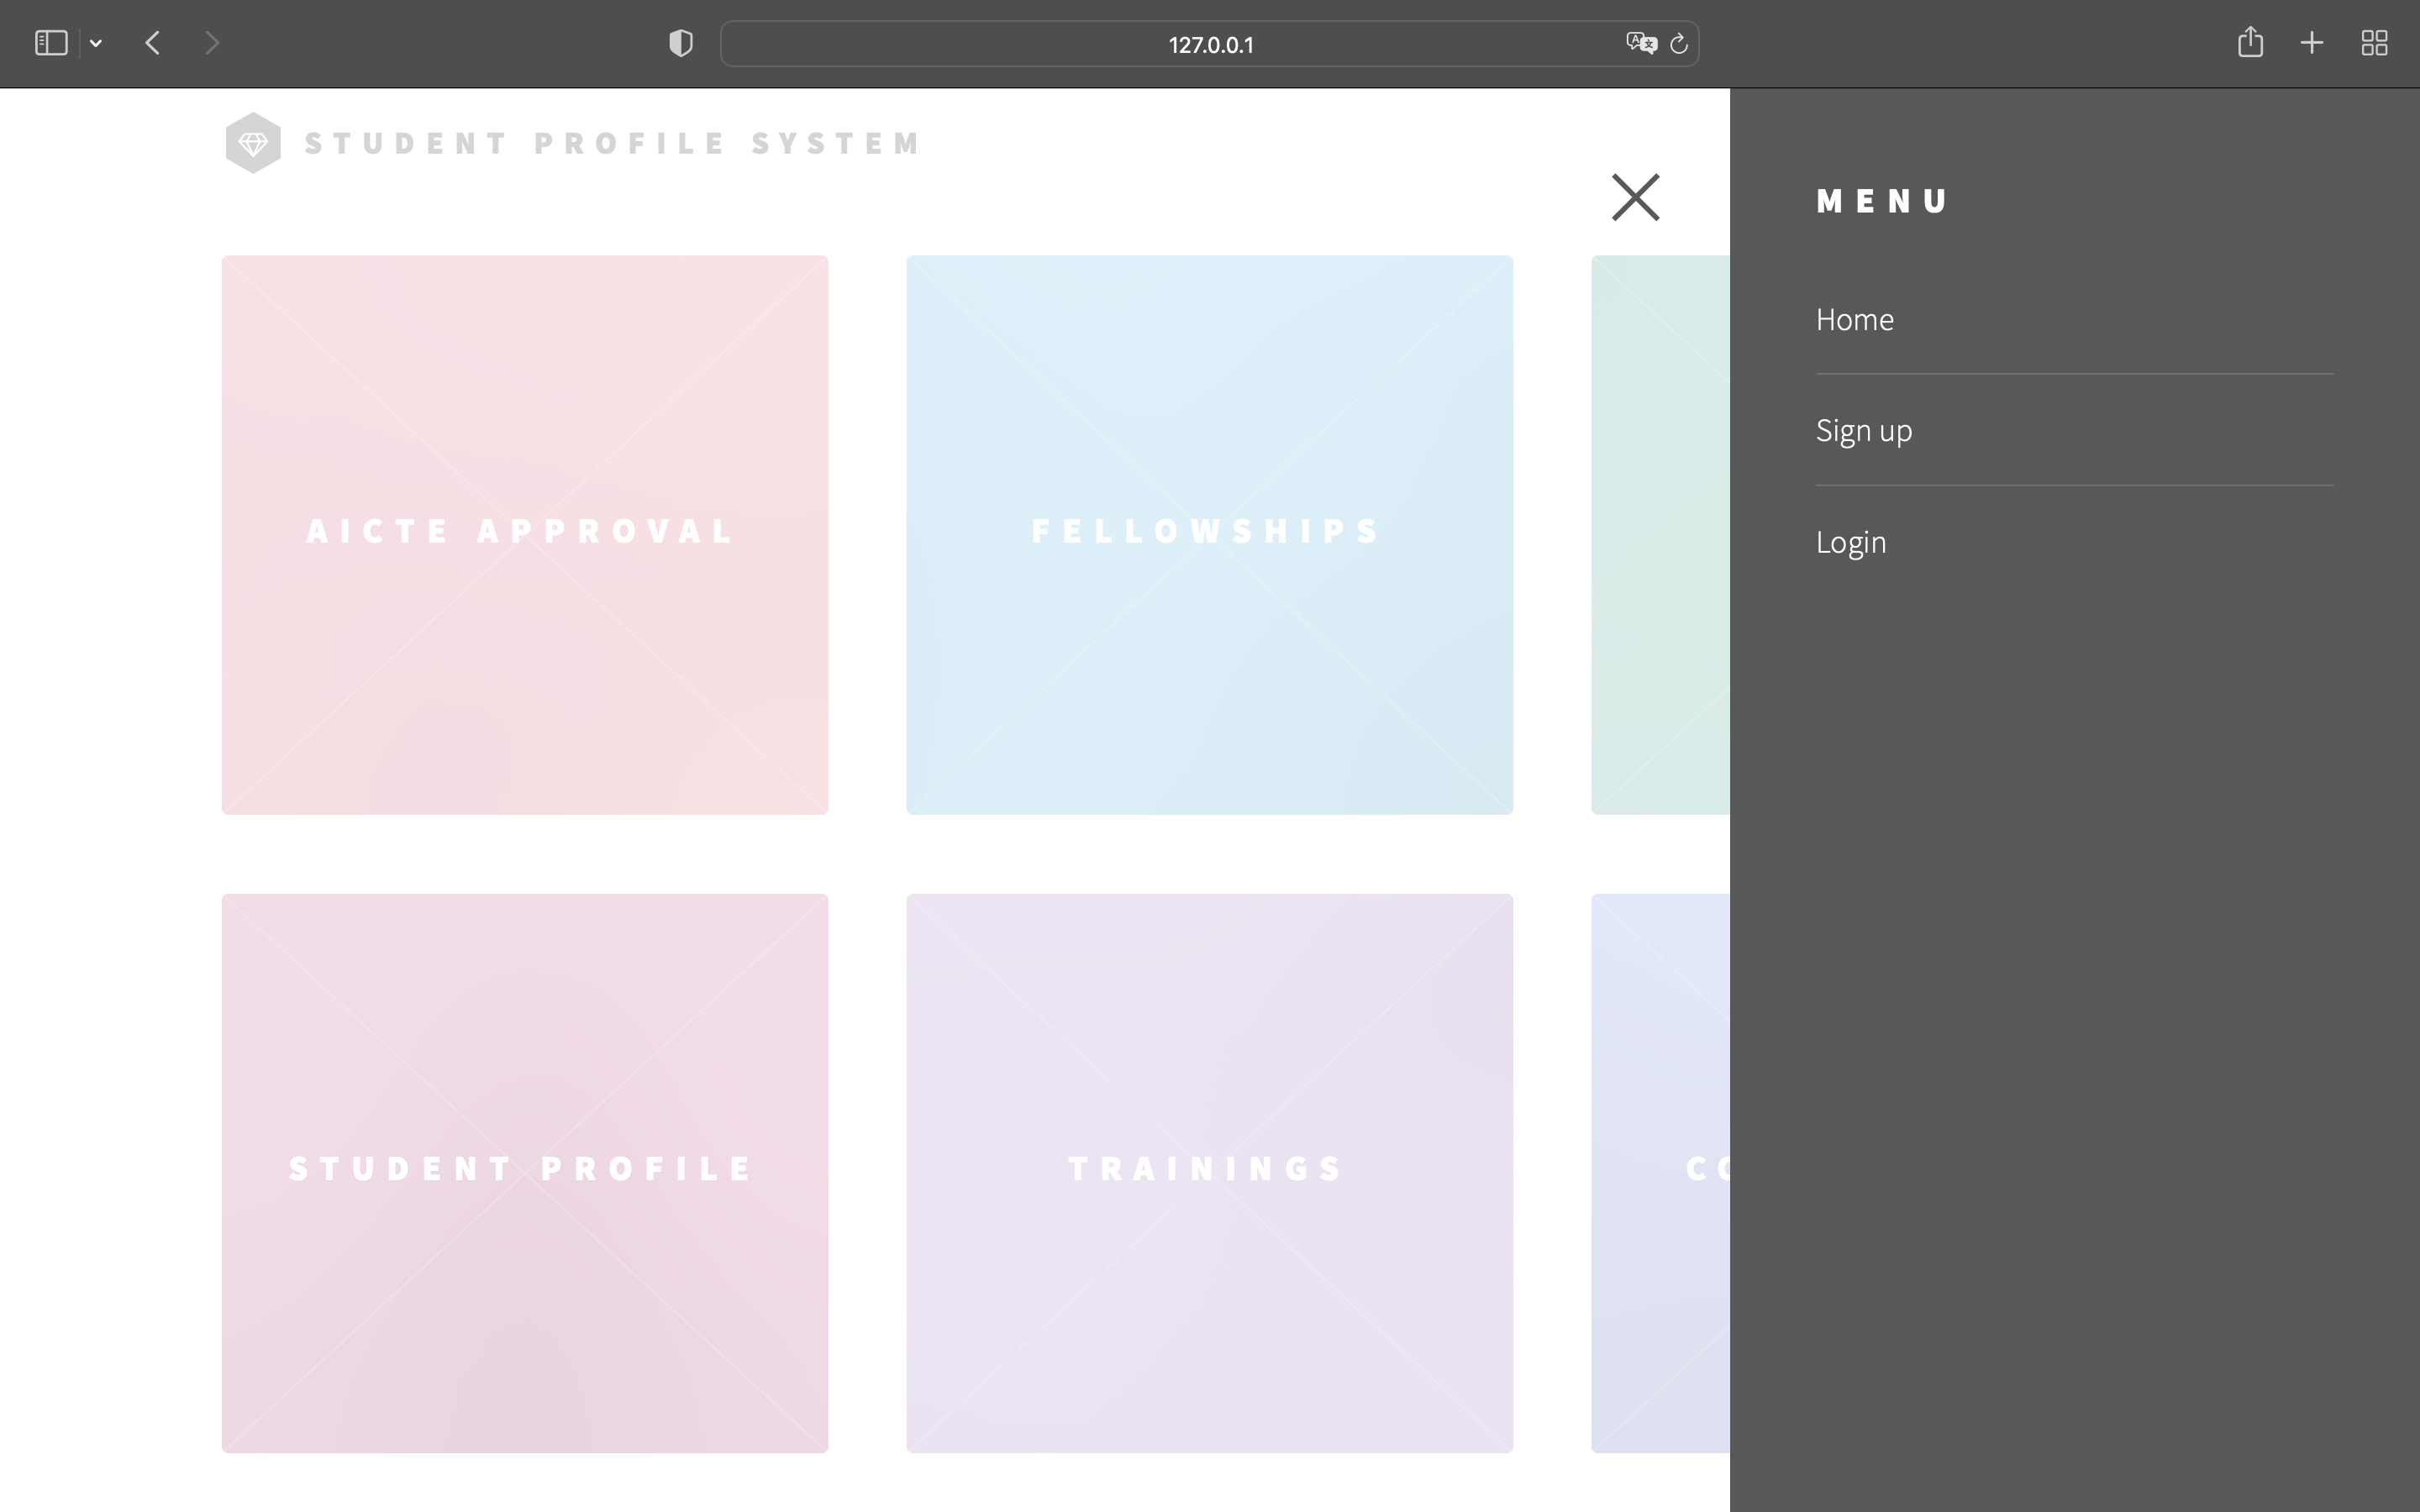Expand the sidebar dropdown chevron

[96, 43]
